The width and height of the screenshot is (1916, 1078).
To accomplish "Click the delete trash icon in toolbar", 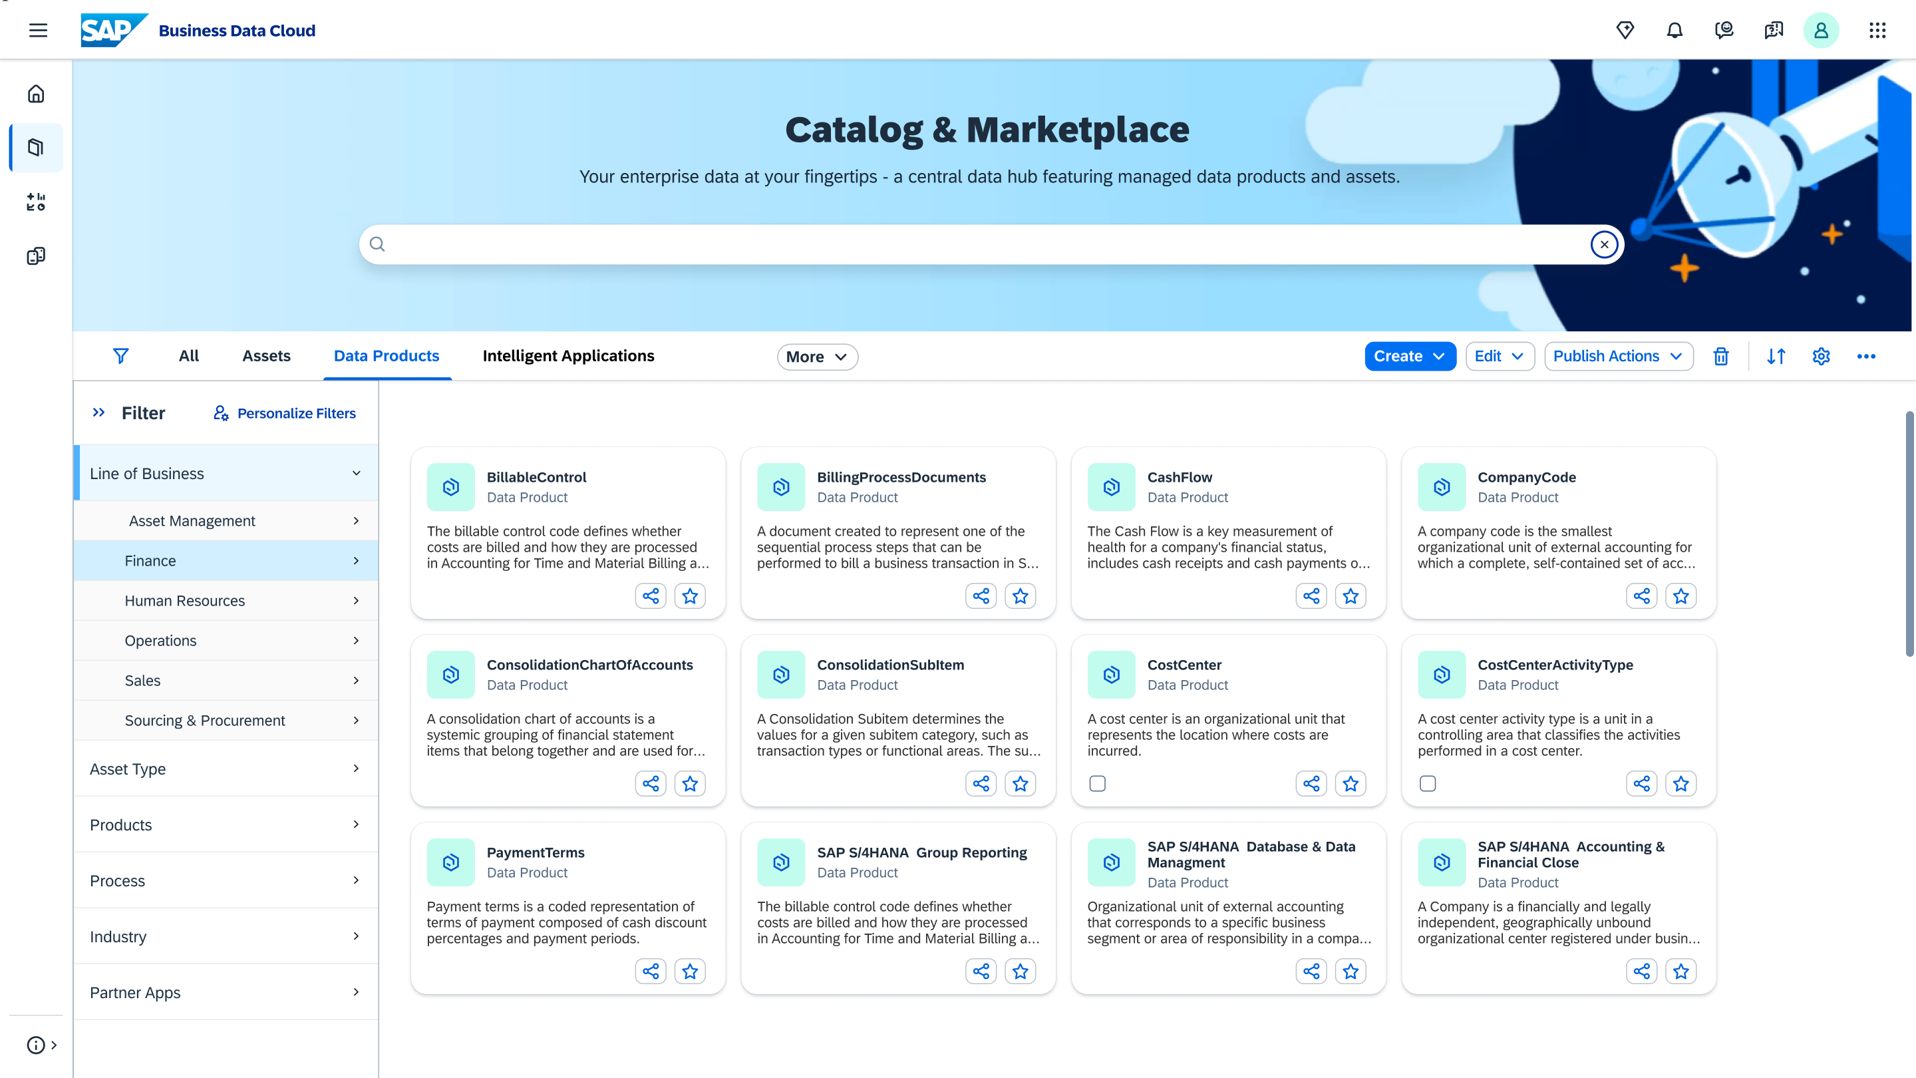I will click(1720, 357).
